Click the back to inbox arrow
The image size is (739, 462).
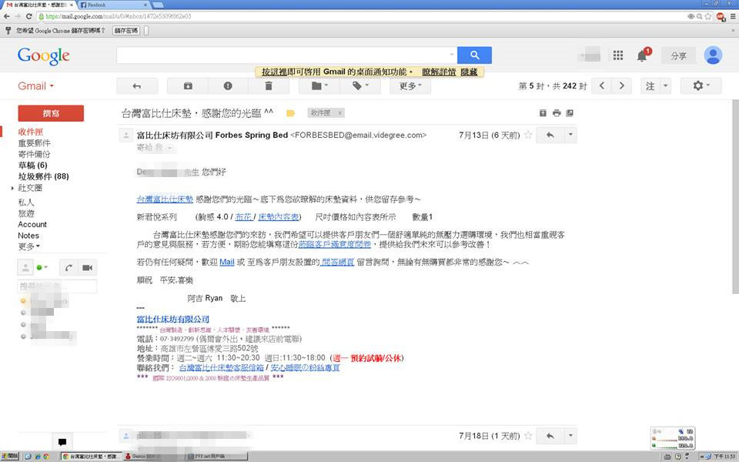pyautogui.click(x=137, y=85)
